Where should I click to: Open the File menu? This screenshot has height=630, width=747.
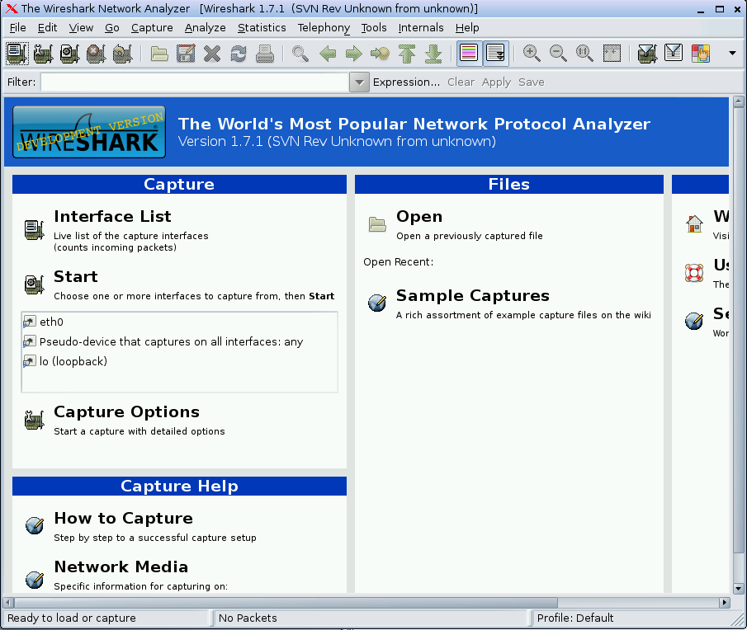[x=17, y=27]
